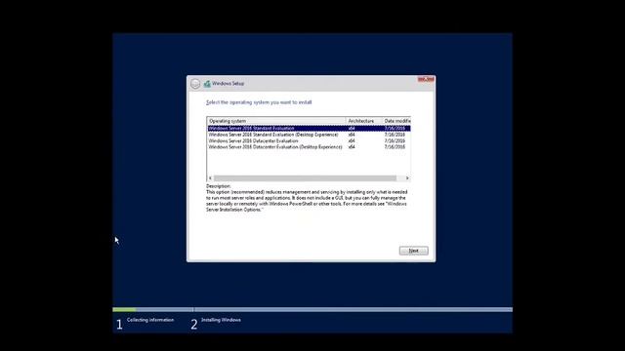Image resolution: width=625 pixels, height=351 pixels.
Task: Click the horizontal scrollbar right arrow
Action: [407, 178]
